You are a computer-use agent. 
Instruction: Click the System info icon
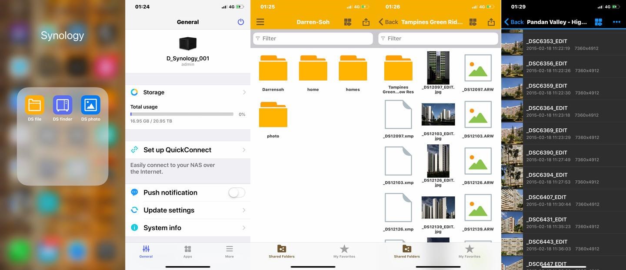(x=134, y=228)
